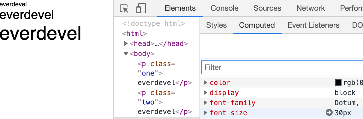Open the Sources tab

pyautogui.click(x=267, y=8)
